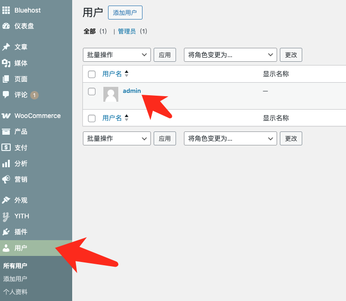
Task: Open the WooCommerce logo icon
Action: point(6,116)
